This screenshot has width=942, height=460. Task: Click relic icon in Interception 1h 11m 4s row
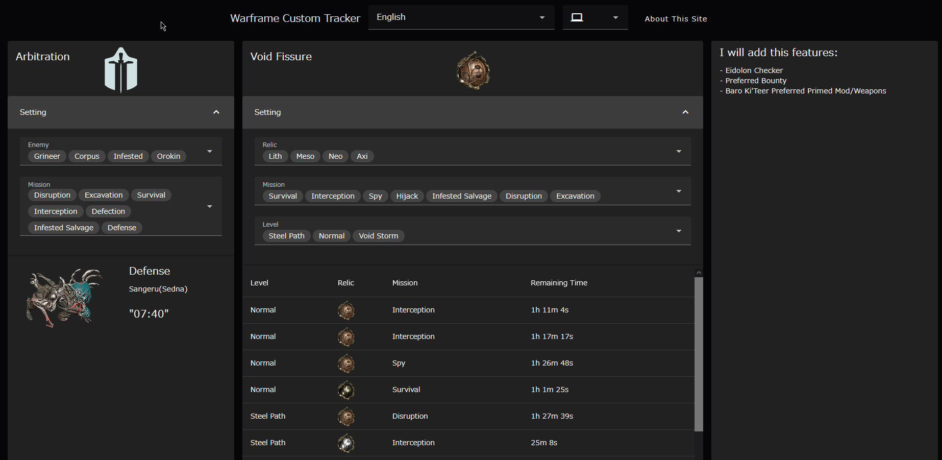346,310
